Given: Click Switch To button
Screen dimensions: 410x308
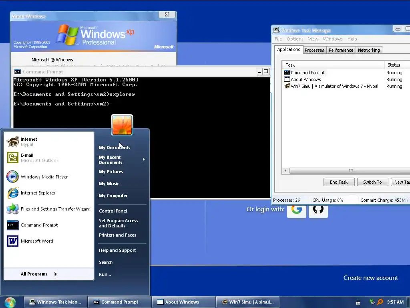Looking at the screenshot, I should tap(372, 182).
